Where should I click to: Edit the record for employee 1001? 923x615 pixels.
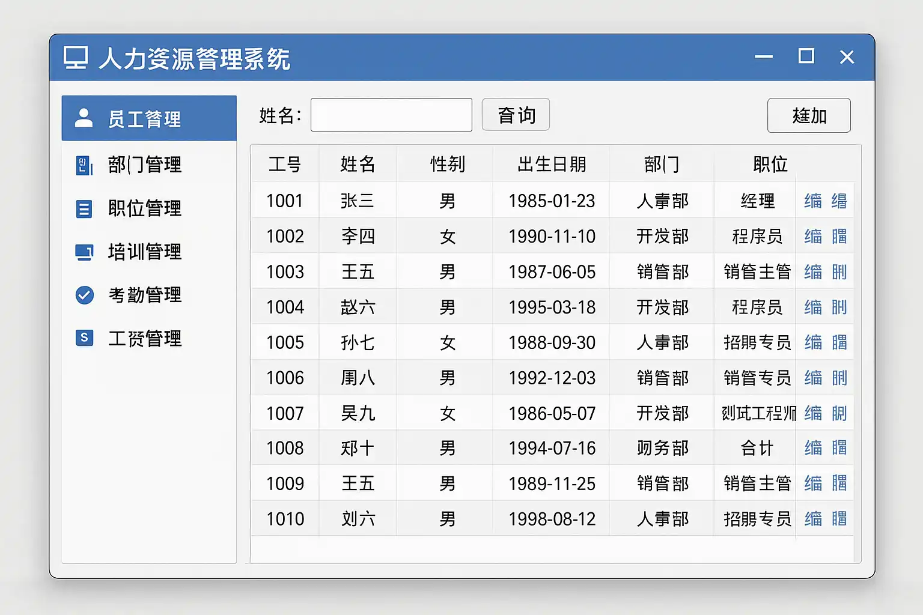[813, 201]
